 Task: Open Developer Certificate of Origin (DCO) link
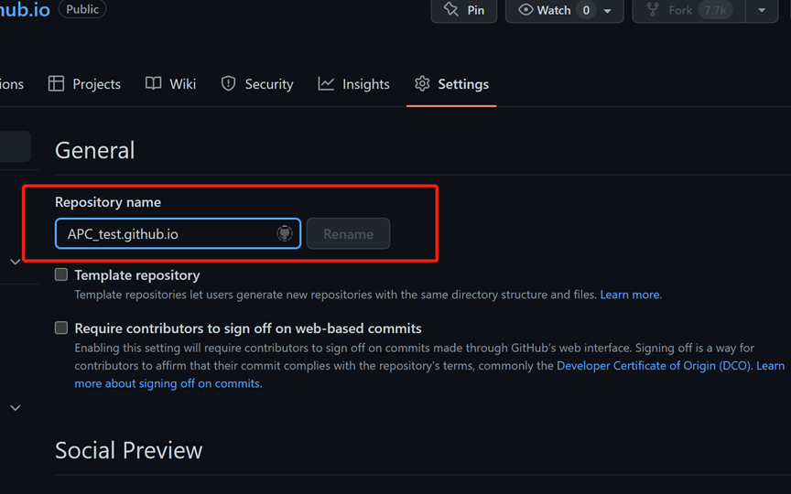pyautogui.click(x=654, y=365)
